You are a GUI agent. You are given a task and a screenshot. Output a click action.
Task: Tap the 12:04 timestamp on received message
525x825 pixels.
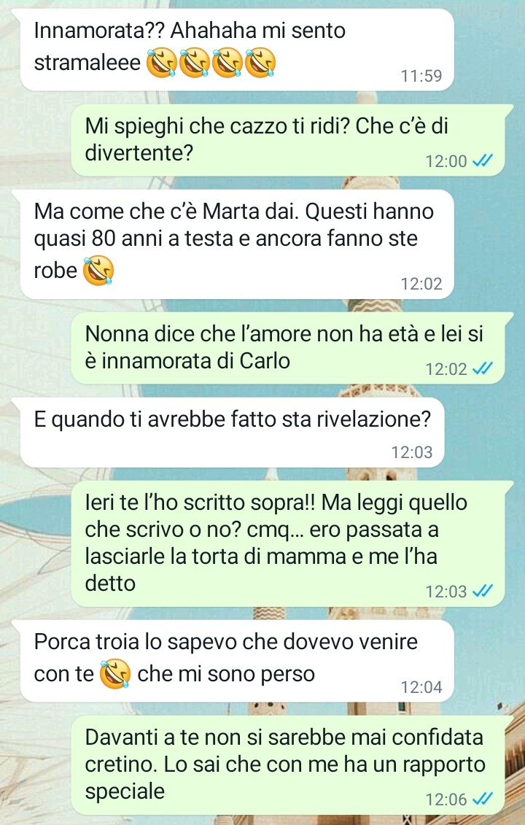point(421,686)
